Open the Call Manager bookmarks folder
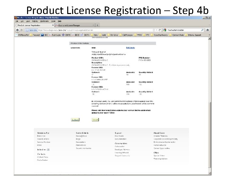 [x=126, y=35]
